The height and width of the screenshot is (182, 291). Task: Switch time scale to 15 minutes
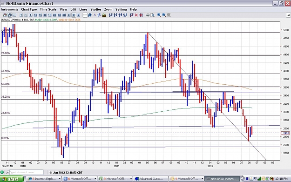click(40, 15)
